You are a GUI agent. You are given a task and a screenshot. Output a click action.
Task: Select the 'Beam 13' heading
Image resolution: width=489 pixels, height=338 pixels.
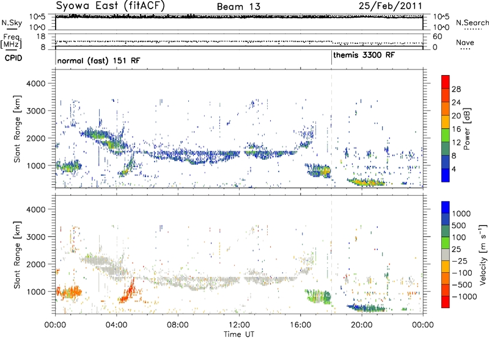[x=238, y=7]
